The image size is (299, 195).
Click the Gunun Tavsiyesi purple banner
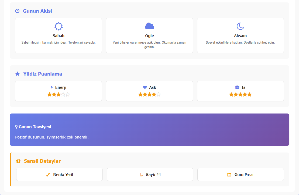point(149,130)
